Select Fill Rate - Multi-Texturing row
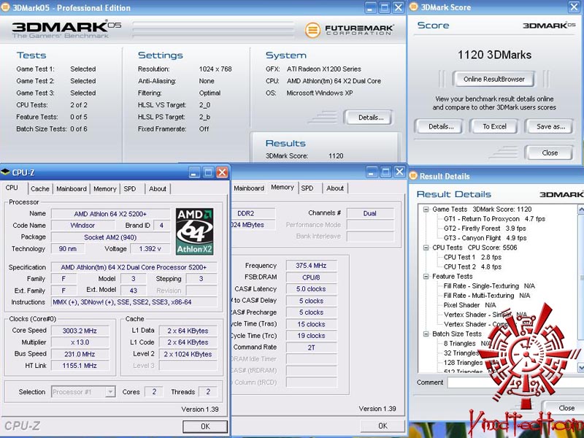Viewport: 584px width, 438px height. point(486,296)
